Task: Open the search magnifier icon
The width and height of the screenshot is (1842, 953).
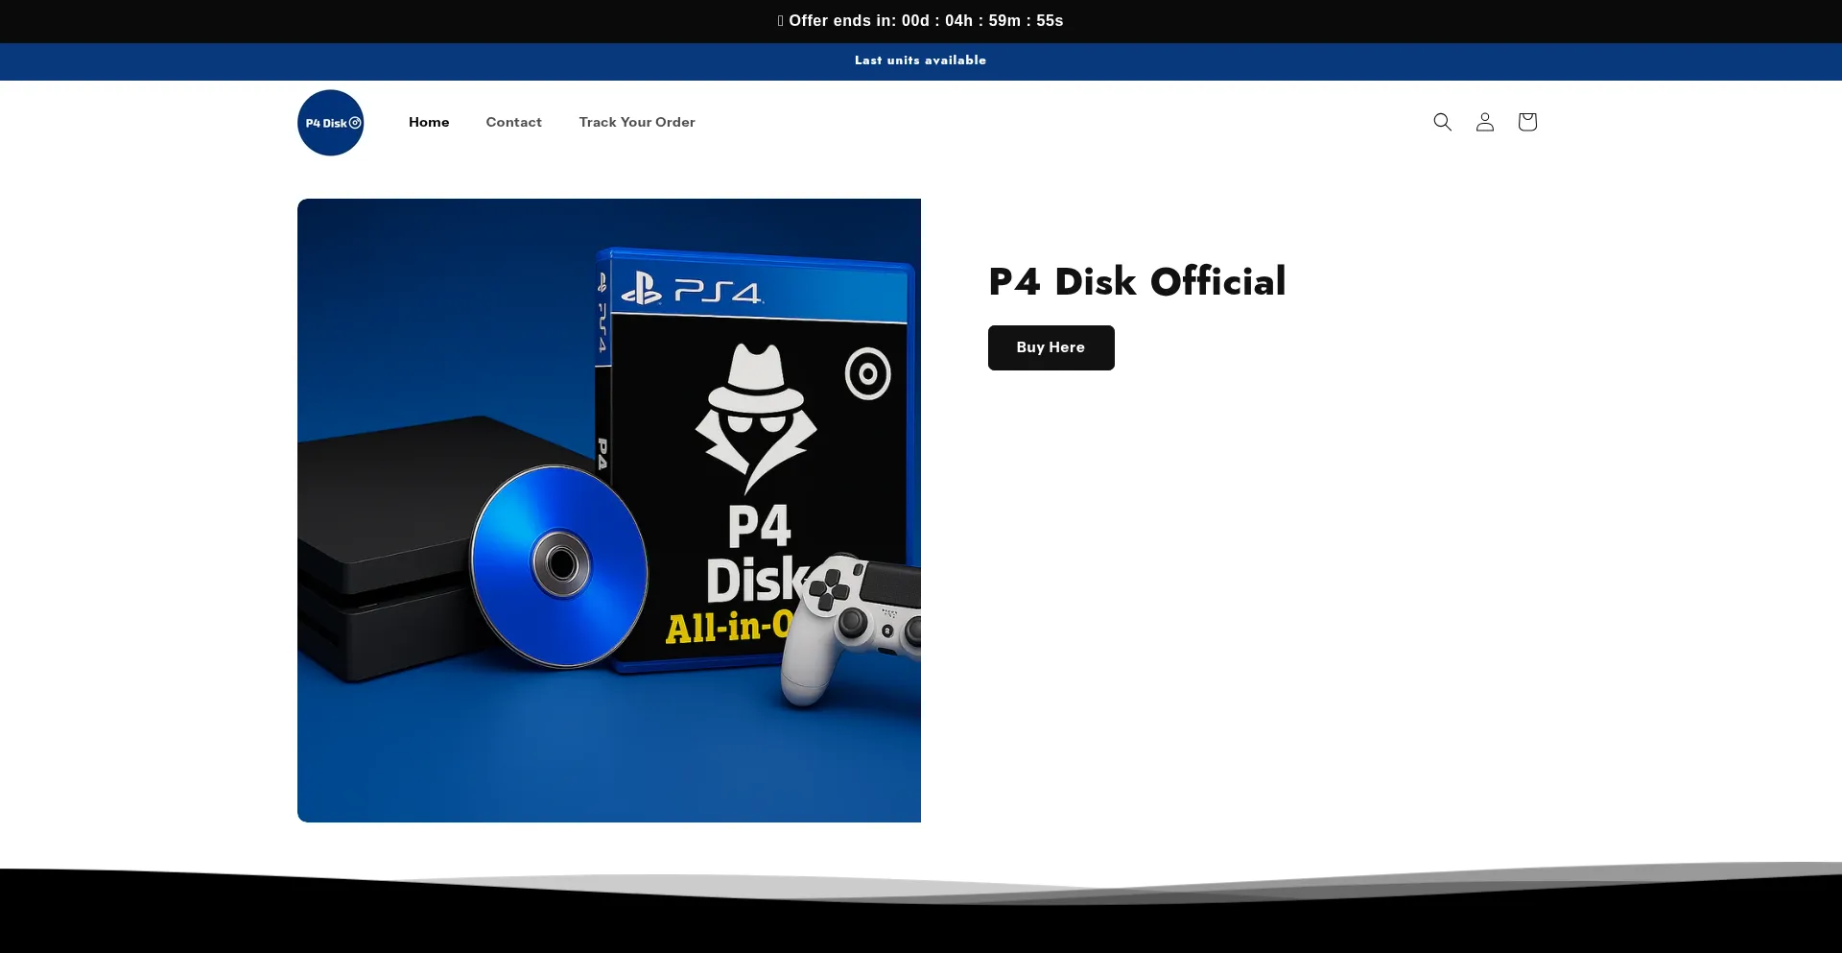Action: click(x=1442, y=122)
